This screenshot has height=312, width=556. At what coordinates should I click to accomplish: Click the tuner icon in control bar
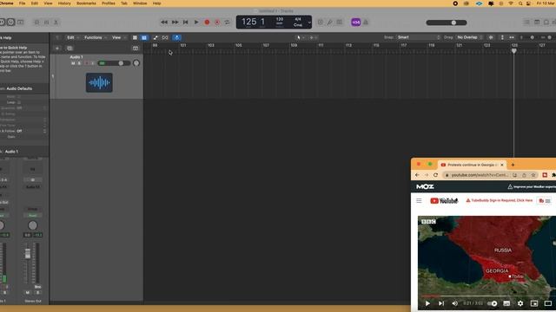330,22
